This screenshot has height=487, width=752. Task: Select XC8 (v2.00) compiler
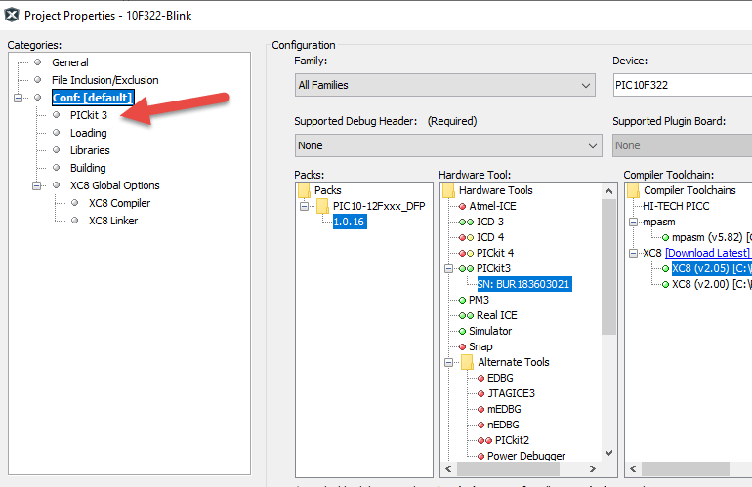712,284
